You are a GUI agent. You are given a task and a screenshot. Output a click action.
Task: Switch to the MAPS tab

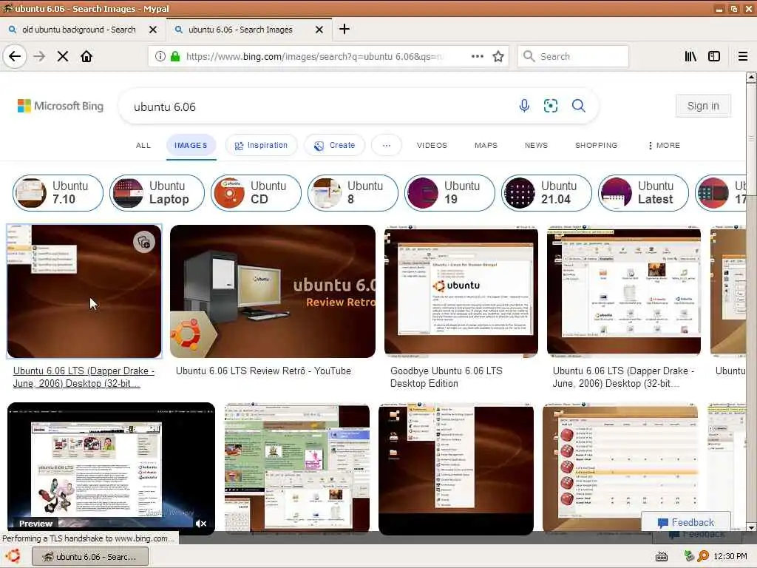[486, 146]
